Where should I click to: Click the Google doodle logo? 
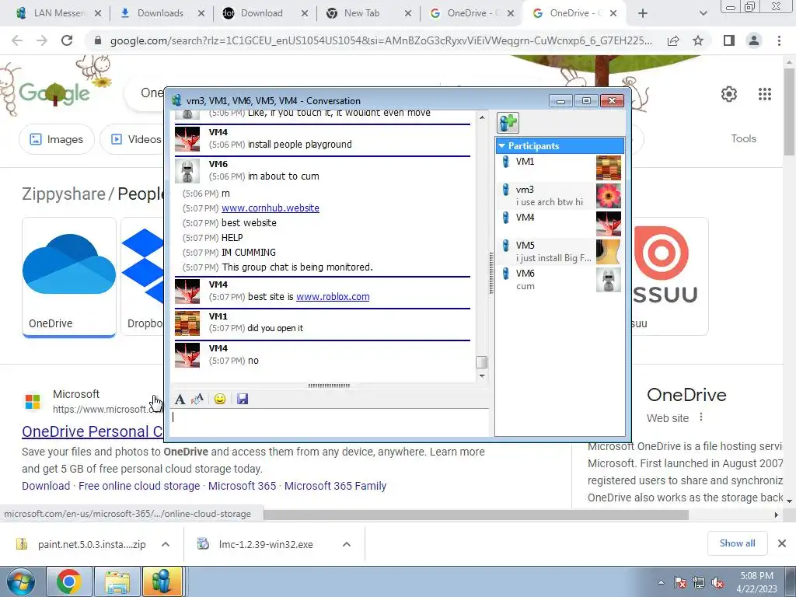pyautogui.click(x=54, y=93)
